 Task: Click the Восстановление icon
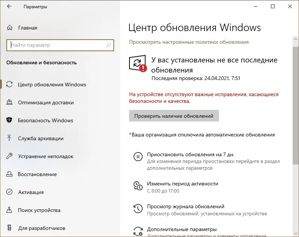(x=9, y=174)
